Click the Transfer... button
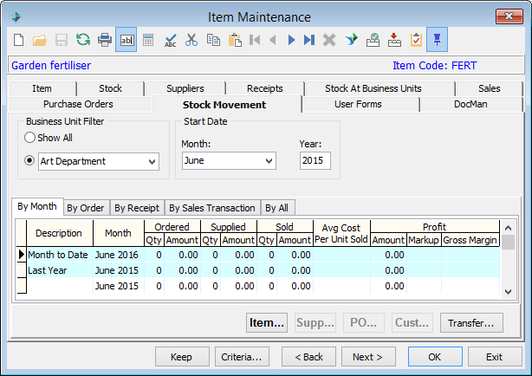The width and height of the screenshot is (532, 376). point(471,323)
